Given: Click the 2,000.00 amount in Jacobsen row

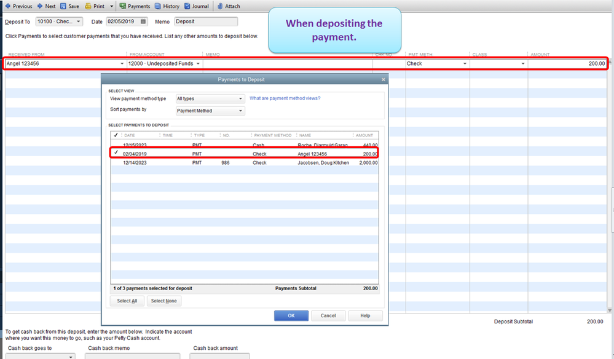Looking at the screenshot, I should coord(368,163).
